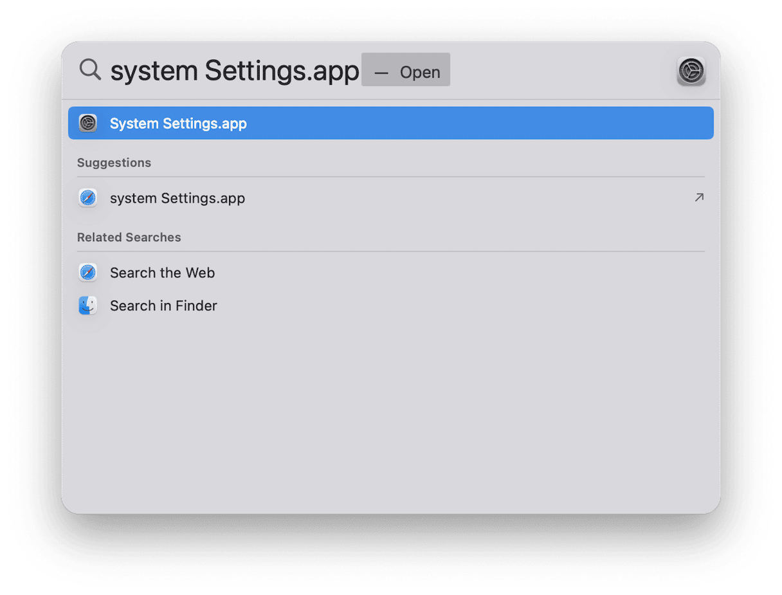Click the Safari compass icon under Suggestions

[88, 198]
